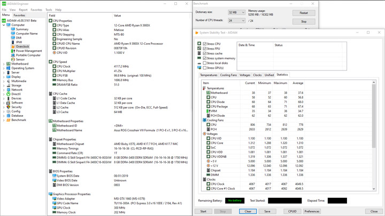Click the Display category icon

click(9, 77)
